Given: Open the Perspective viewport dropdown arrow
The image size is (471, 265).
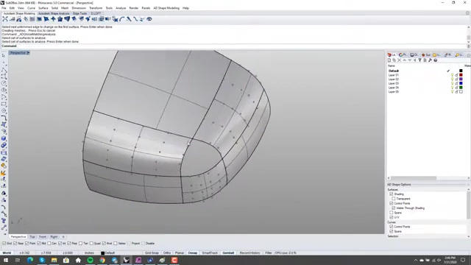Looking at the screenshot, I should coord(28,53).
